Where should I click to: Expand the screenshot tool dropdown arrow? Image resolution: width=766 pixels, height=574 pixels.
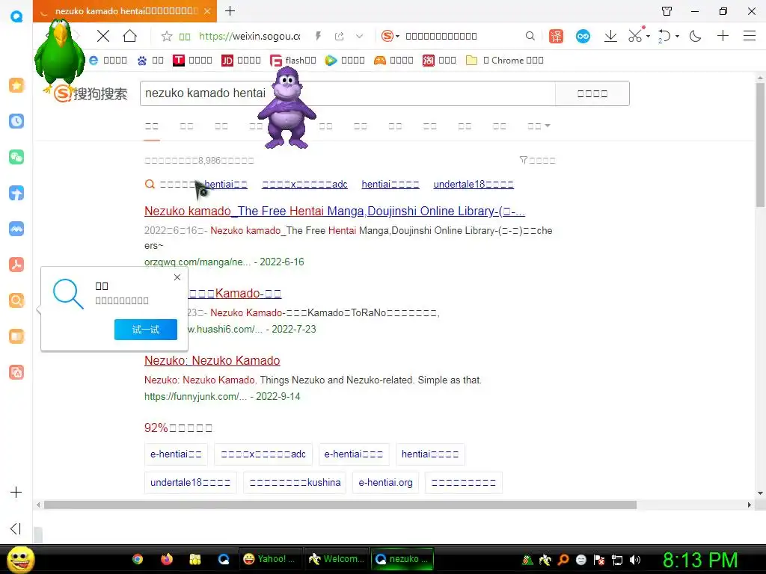(x=648, y=36)
